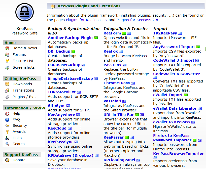This screenshot has height=169, width=206.
Task: Click the lifebuoy icon beside Help
Action: 7,113
